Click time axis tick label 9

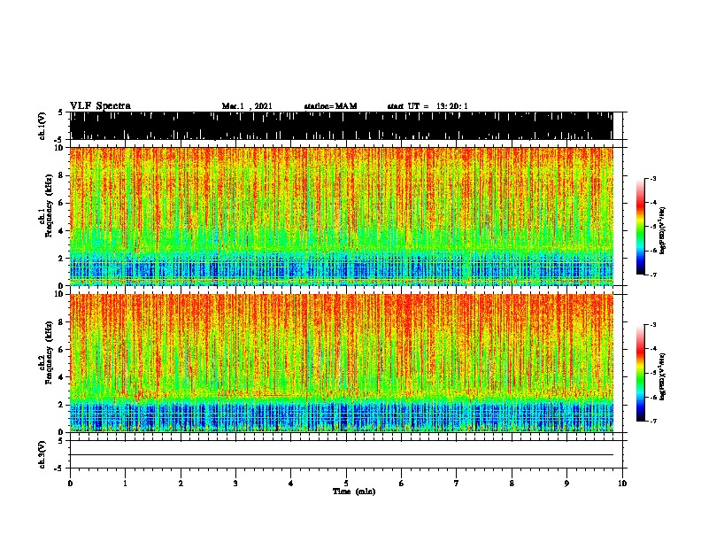tap(566, 484)
